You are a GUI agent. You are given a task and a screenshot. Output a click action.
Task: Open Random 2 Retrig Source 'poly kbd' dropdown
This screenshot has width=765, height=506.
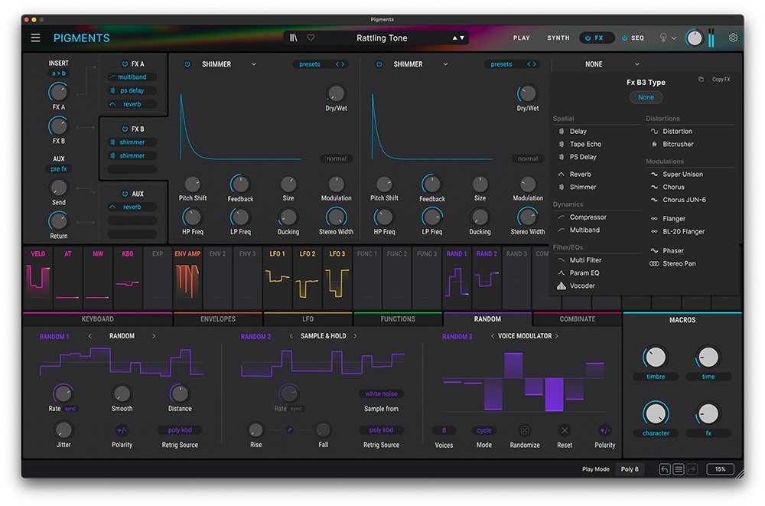pyautogui.click(x=381, y=430)
